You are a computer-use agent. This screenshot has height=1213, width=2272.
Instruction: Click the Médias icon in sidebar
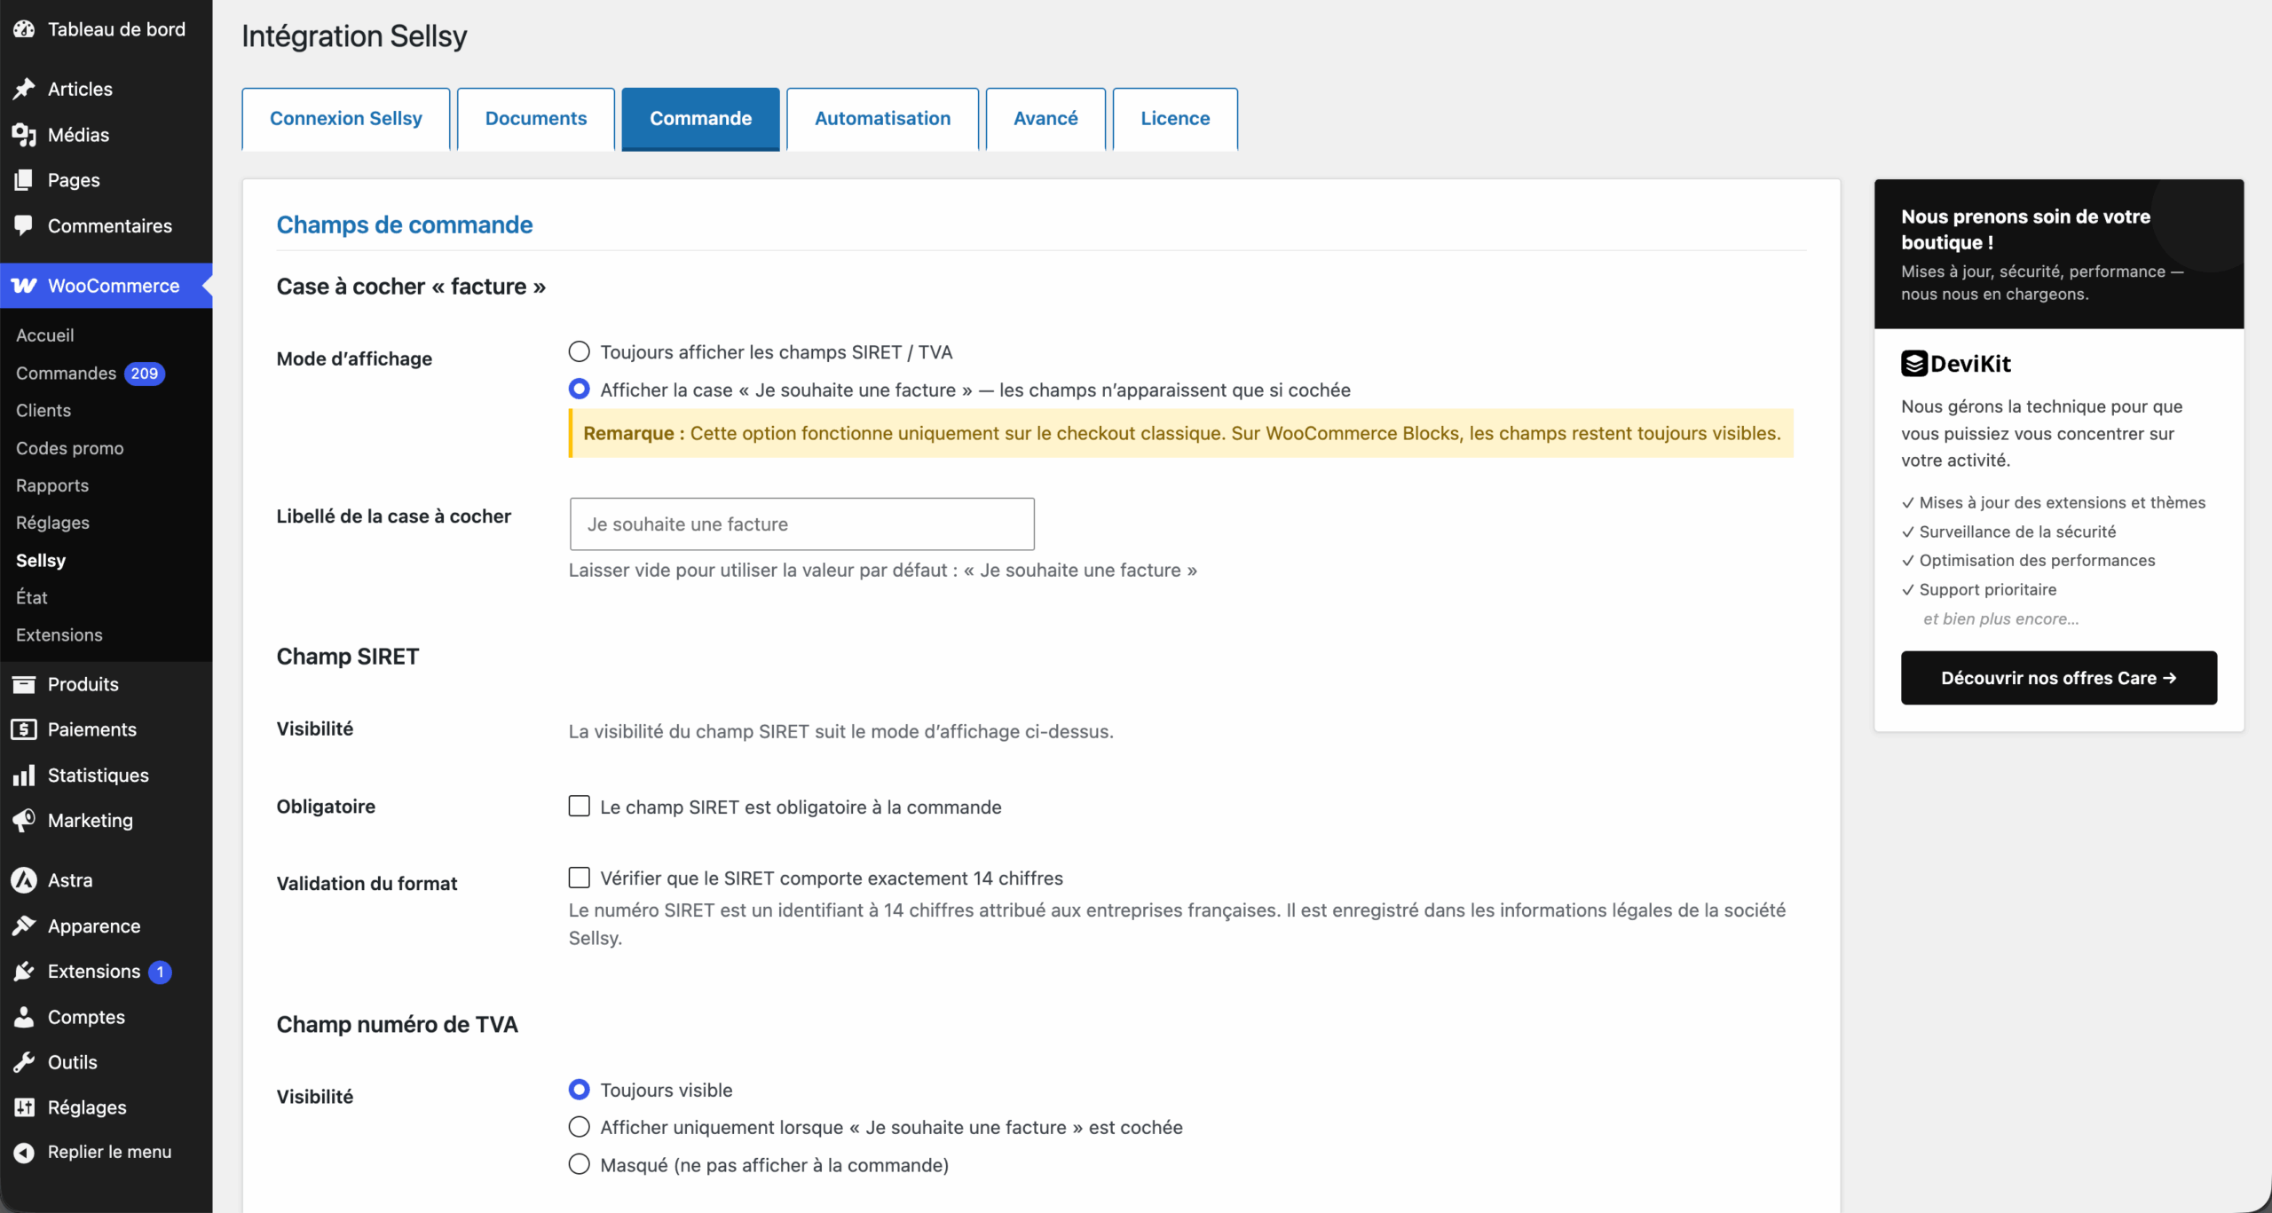(24, 135)
